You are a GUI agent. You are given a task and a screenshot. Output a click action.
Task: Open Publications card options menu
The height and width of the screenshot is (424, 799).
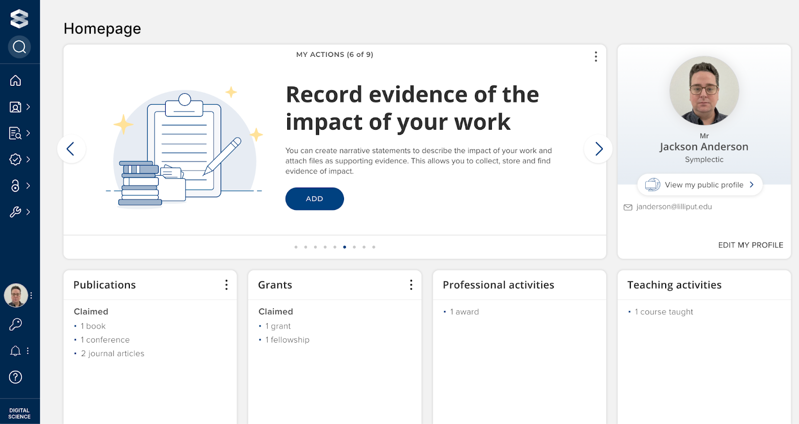(226, 285)
